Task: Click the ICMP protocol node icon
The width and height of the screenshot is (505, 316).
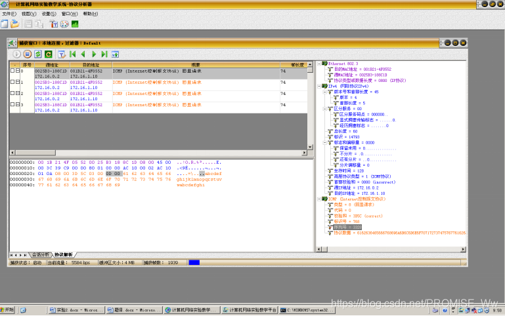Action: [x=324, y=199]
